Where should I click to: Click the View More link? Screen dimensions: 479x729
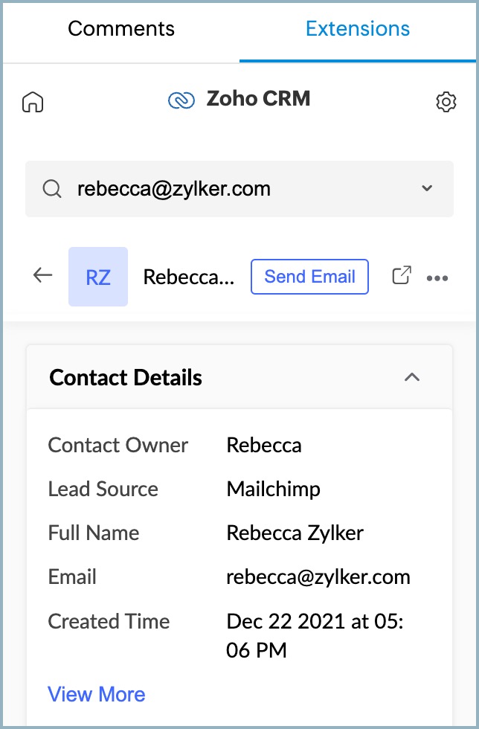(x=97, y=694)
